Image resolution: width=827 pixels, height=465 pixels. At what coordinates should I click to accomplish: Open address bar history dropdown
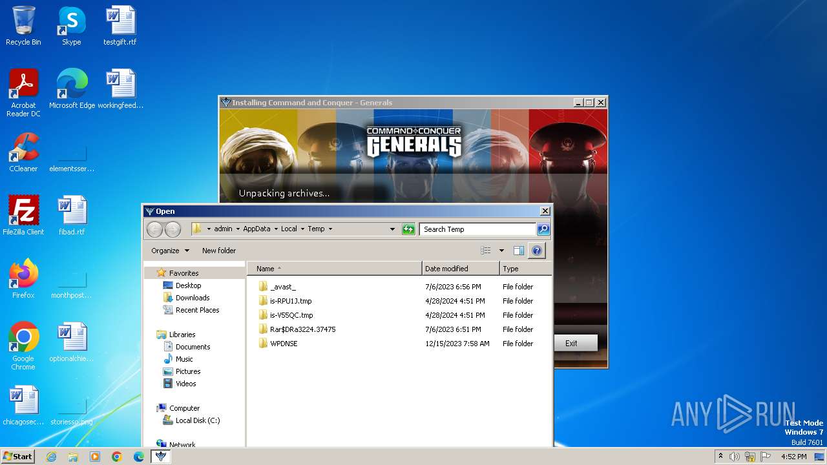click(x=392, y=229)
